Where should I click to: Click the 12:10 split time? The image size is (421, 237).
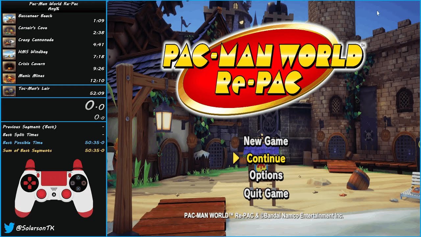tap(97, 81)
